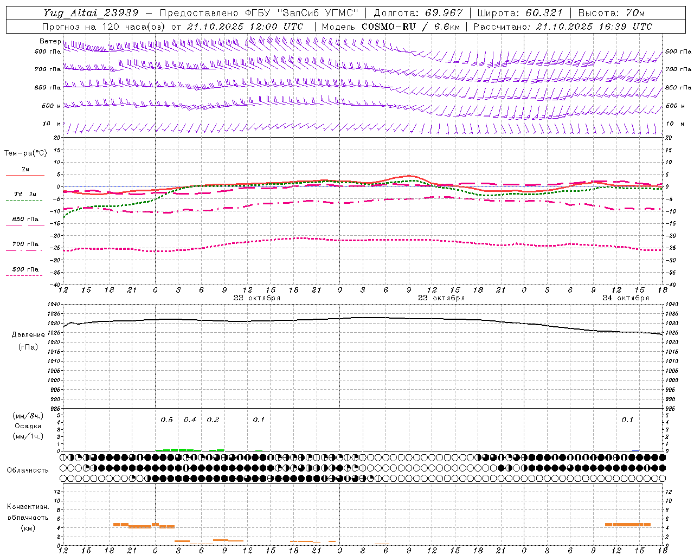Click the "(мм/1ч.)" precipitation unit label

pos(28,436)
